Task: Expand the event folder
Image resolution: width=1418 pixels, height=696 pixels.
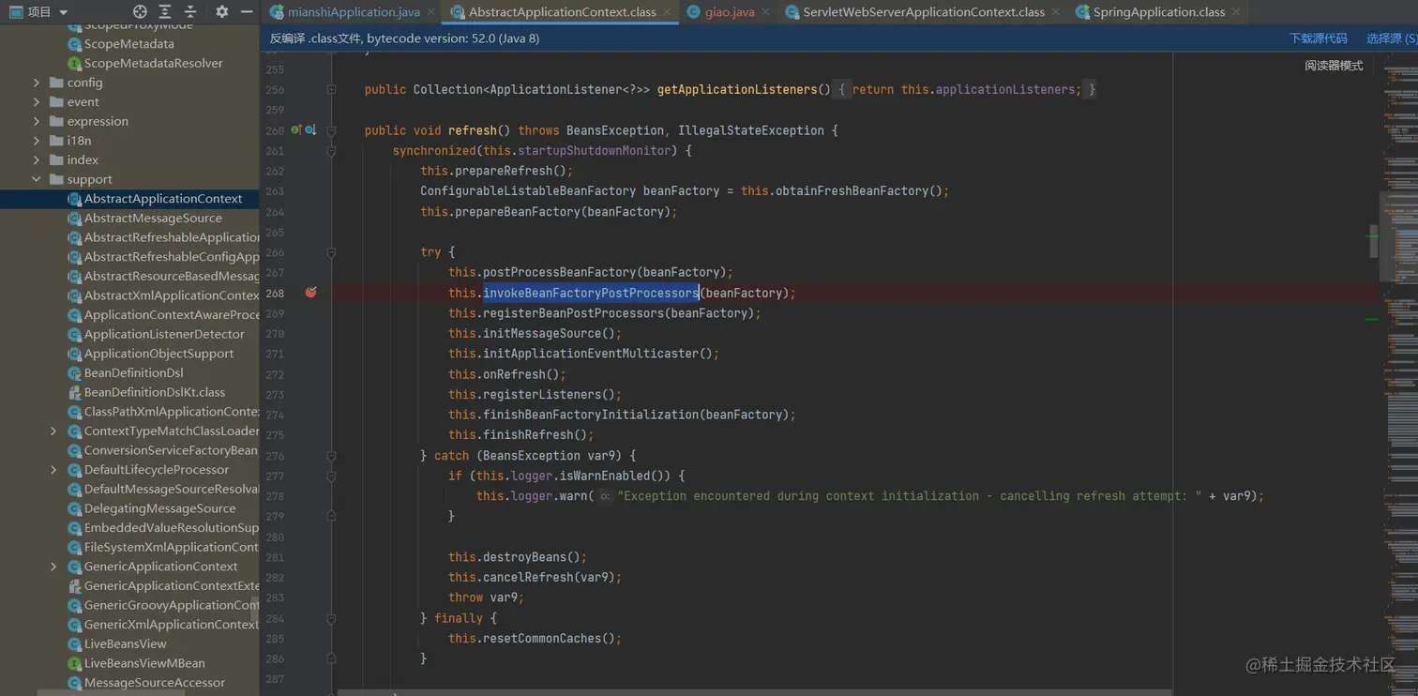Action: click(x=37, y=102)
